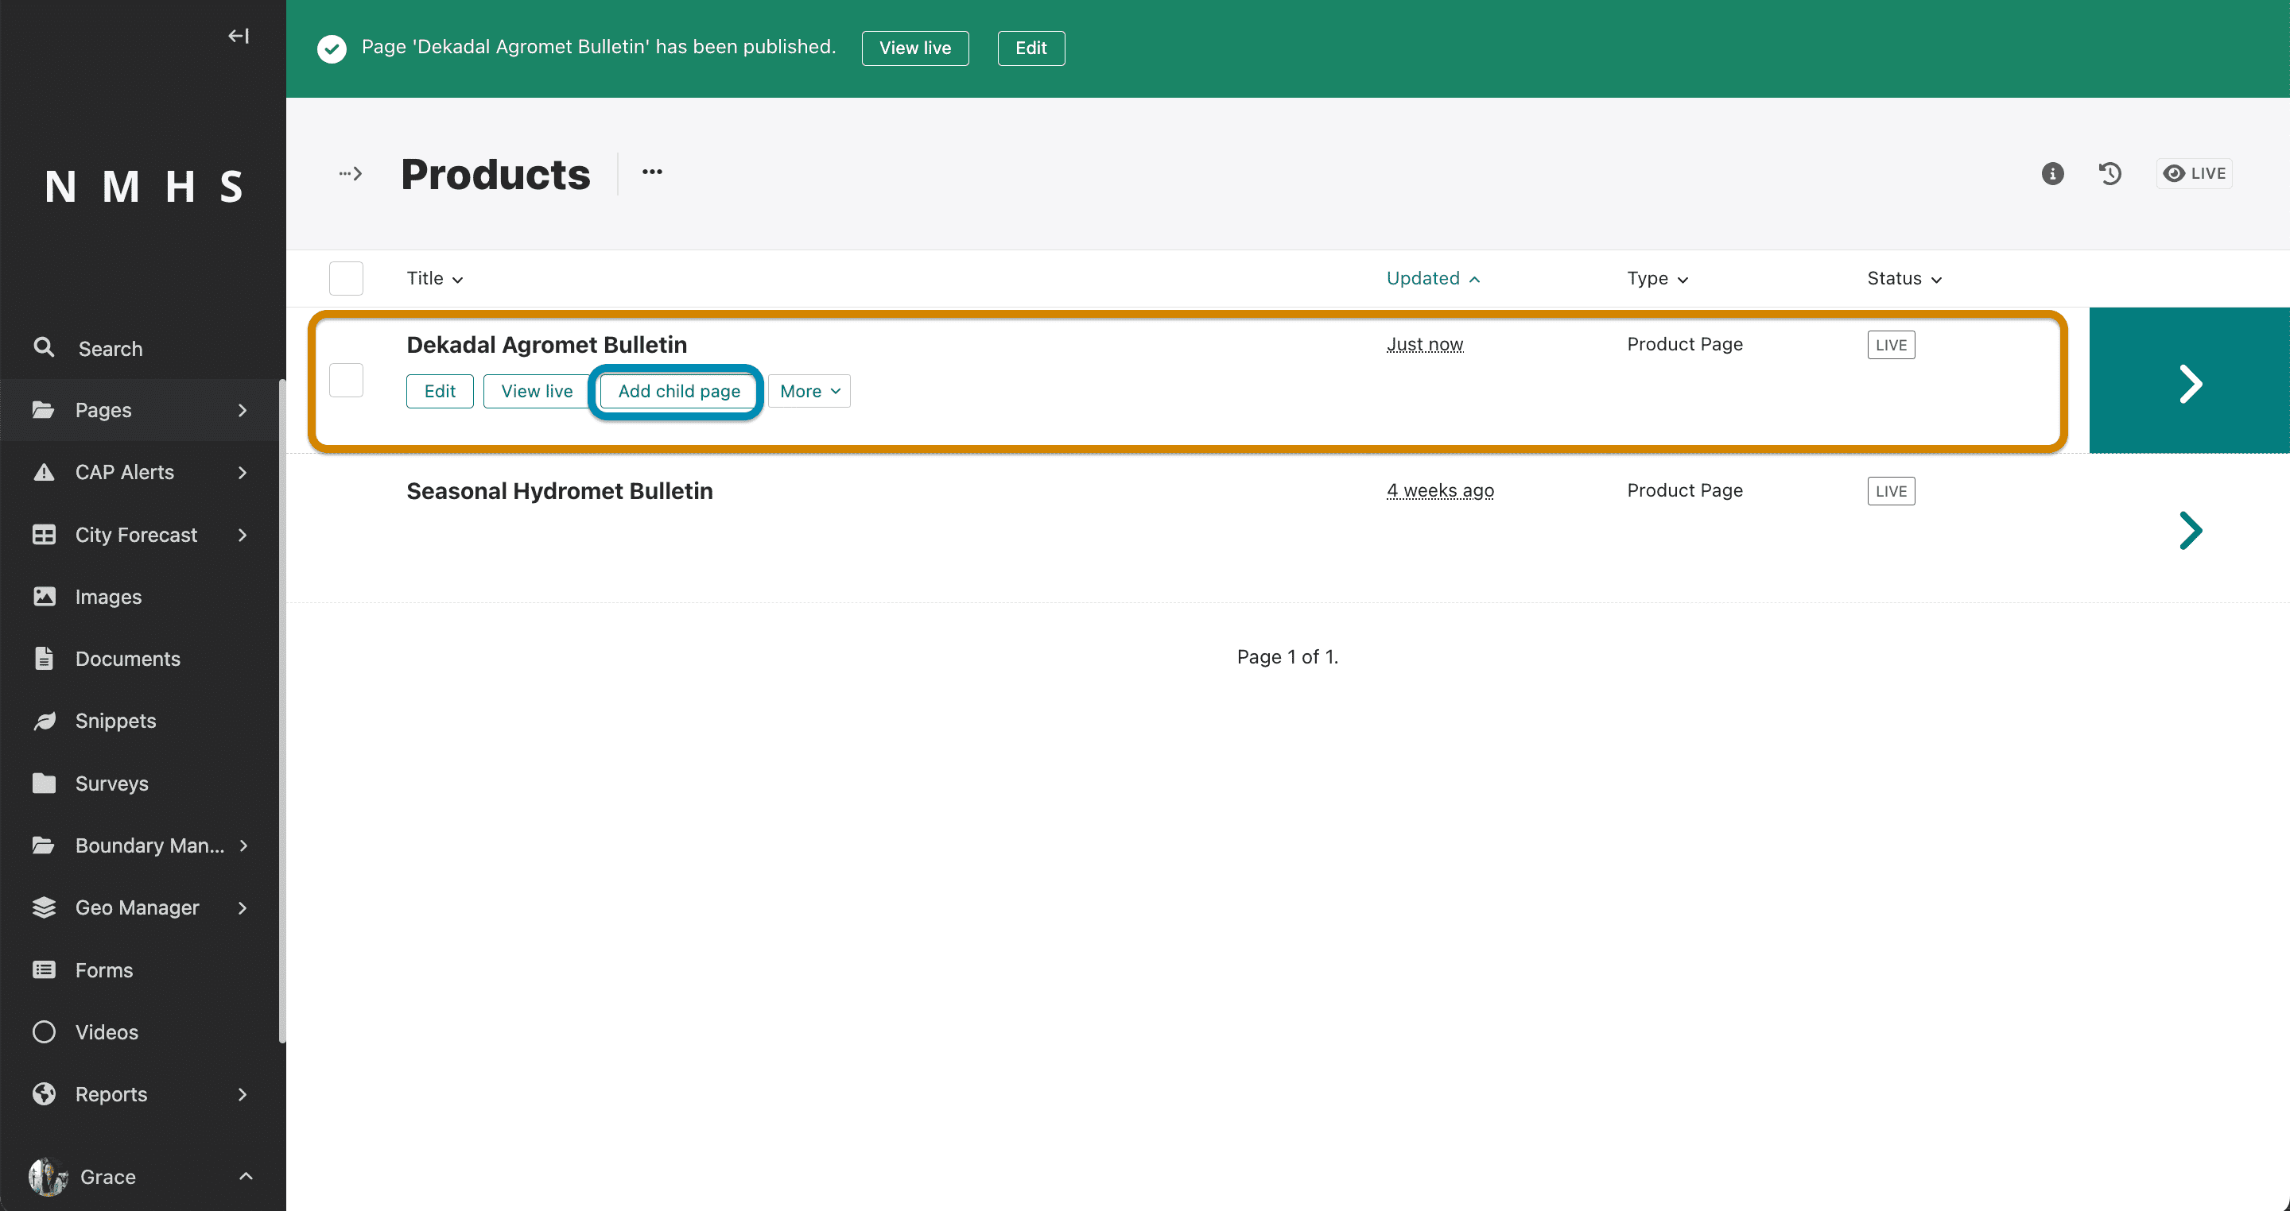Screen dimensions: 2290x1211
Task: Click the Images picture icon
Action: coord(44,596)
